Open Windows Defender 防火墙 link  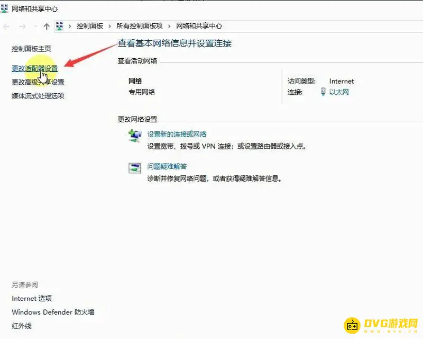coord(53,312)
